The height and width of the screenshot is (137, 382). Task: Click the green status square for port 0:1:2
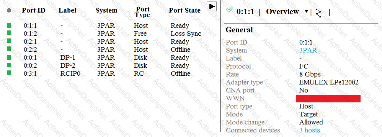(9, 33)
